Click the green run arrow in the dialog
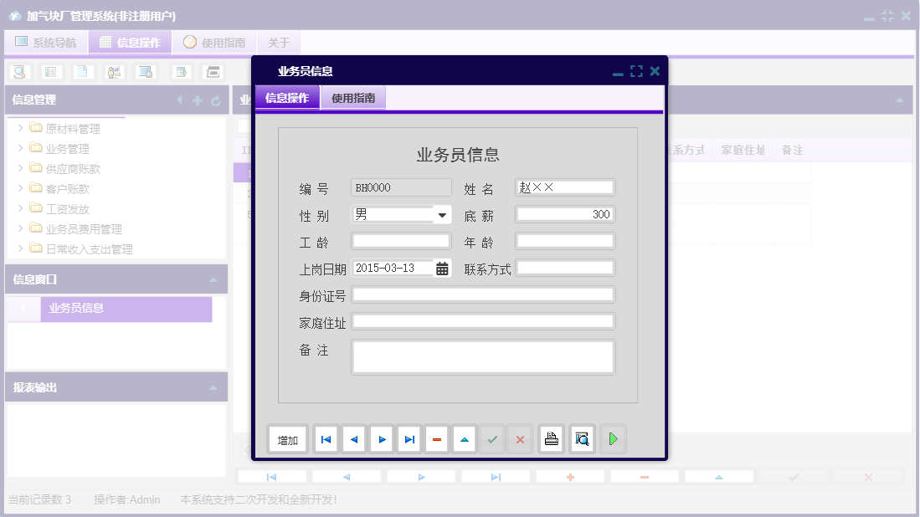Image resolution: width=920 pixels, height=517 pixels. (613, 438)
